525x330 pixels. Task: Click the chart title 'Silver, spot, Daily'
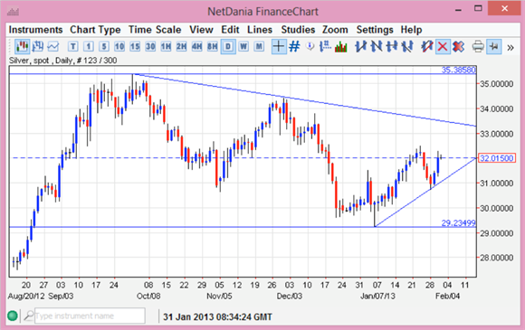(62, 61)
